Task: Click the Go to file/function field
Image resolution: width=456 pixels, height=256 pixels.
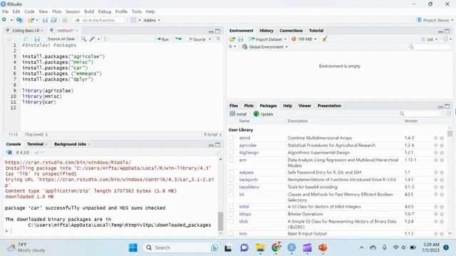Action: tap(98, 20)
